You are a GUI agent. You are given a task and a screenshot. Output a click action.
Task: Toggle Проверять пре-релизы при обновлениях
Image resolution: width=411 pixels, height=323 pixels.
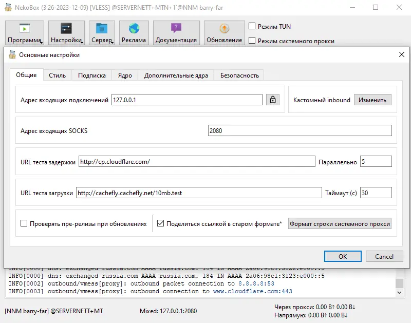(x=24, y=223)
